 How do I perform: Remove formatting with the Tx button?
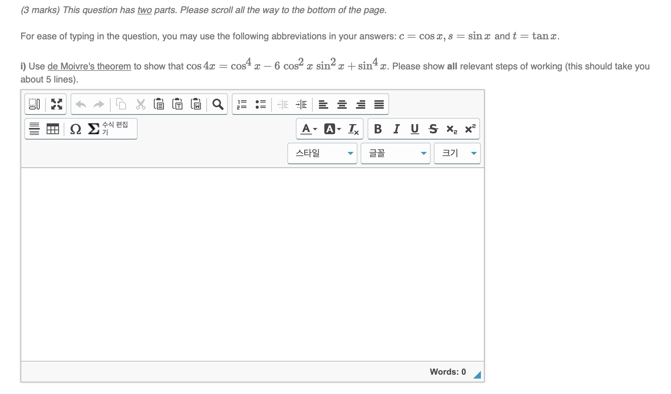pos(353,129)
